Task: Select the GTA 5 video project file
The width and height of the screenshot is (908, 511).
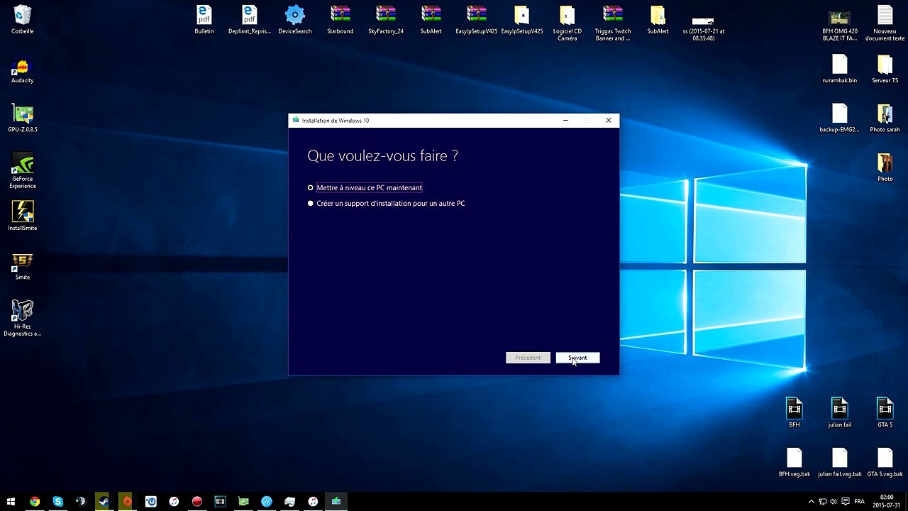Action: [885, 413]
